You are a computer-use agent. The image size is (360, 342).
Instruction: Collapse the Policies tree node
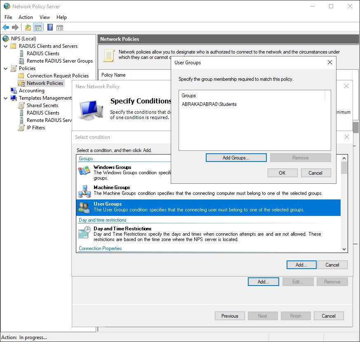(x=6, y=68)
